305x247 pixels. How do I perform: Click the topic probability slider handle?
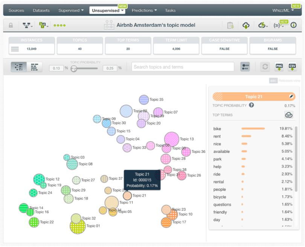click(74, 68)
